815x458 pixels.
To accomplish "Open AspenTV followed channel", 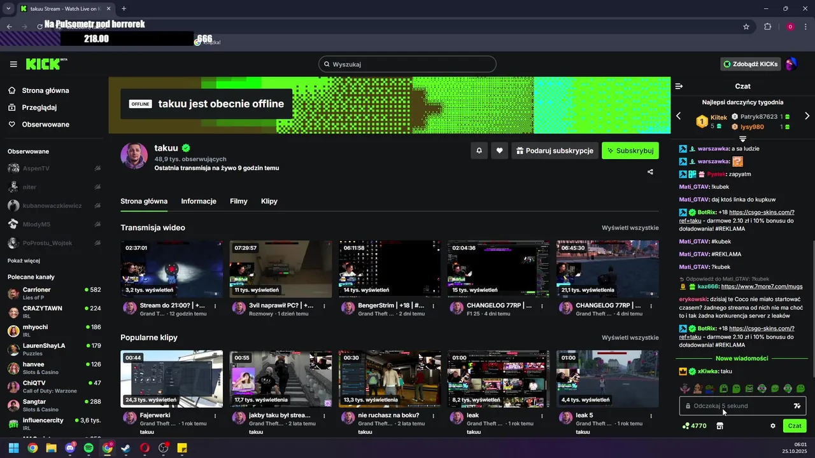I will pos(54,169).
